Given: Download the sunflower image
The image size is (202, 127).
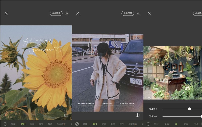Looking at the screenshot, I should [67, 13].
